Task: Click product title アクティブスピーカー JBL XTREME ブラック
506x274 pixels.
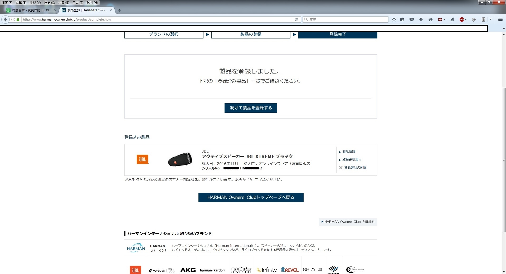Action: point(247,156)
